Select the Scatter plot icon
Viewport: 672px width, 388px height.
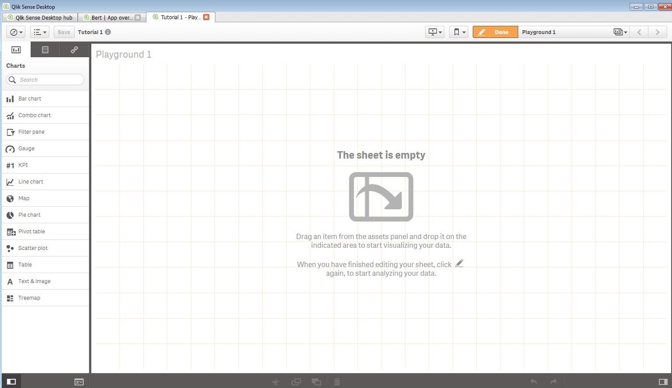pos(10,249)
